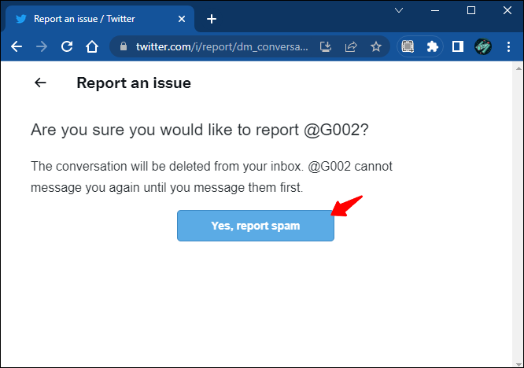Click Yes, report spam button
Viewport: 524px width, 368px height.
point(256,226)
